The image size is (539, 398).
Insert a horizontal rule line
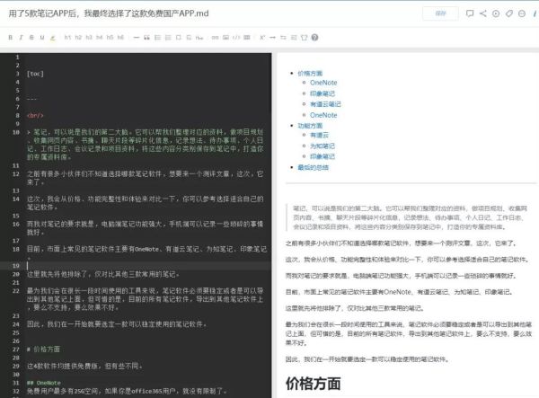137,38
